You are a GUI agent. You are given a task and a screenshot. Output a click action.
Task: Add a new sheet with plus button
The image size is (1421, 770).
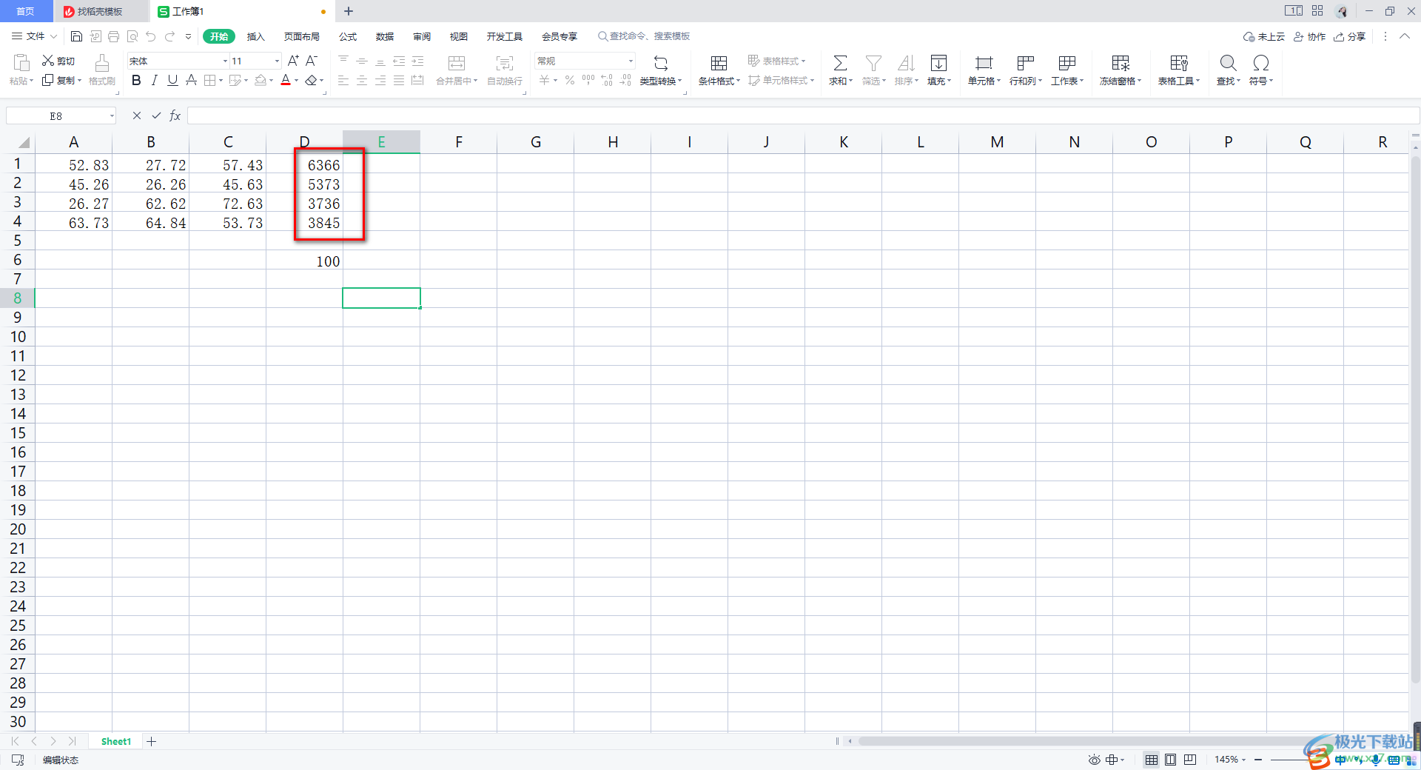click(151, 741)
